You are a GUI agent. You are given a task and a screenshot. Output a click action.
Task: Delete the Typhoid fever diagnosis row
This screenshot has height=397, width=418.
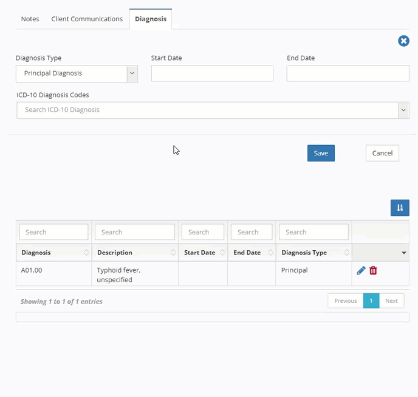pos(373,271)
